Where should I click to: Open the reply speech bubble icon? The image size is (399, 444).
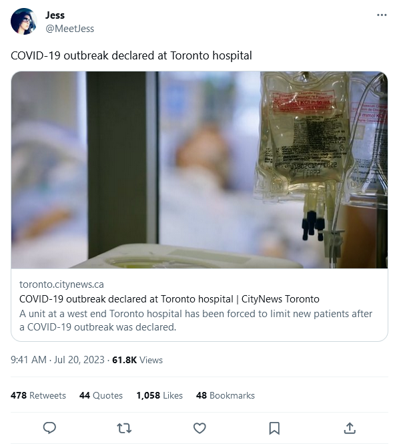tap(49, 428)
